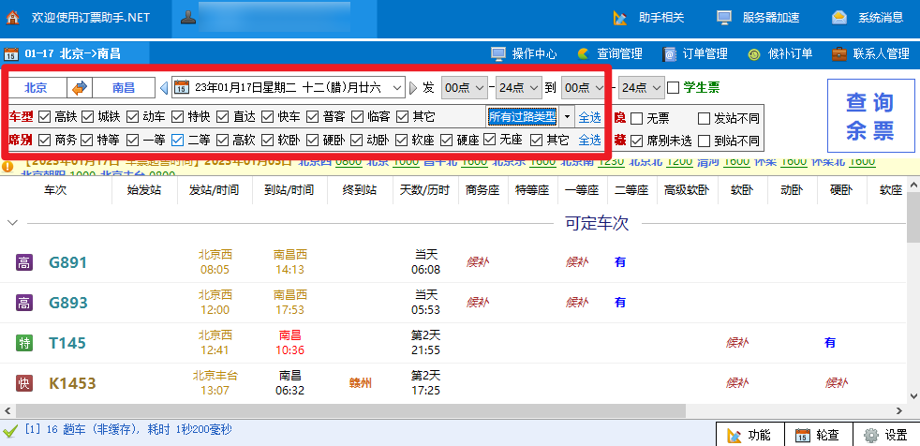The image size is (920, 446).
Task: Click the next day arrow
Action: (412, 88)
